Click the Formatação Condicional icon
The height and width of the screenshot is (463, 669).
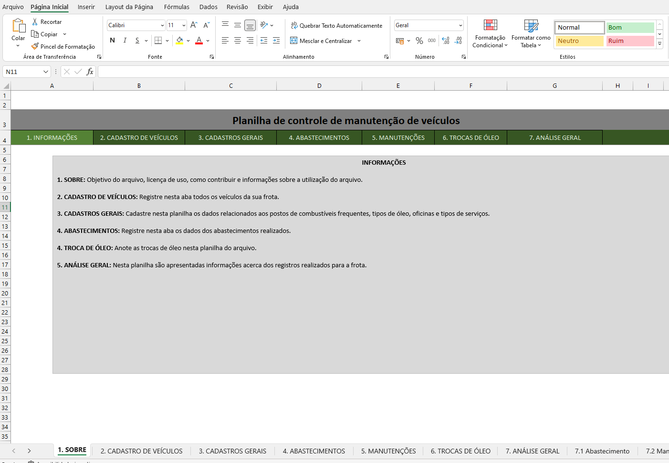(x=490, y=25)
